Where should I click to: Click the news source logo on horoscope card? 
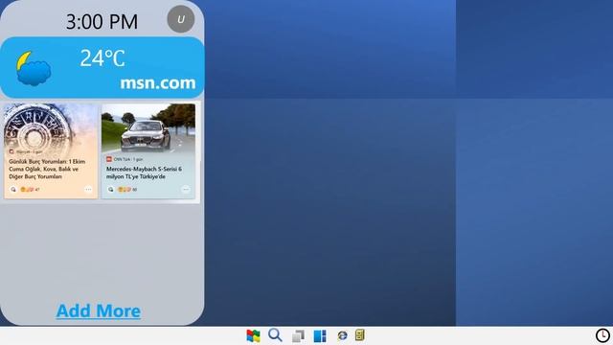tap(11, 151)
